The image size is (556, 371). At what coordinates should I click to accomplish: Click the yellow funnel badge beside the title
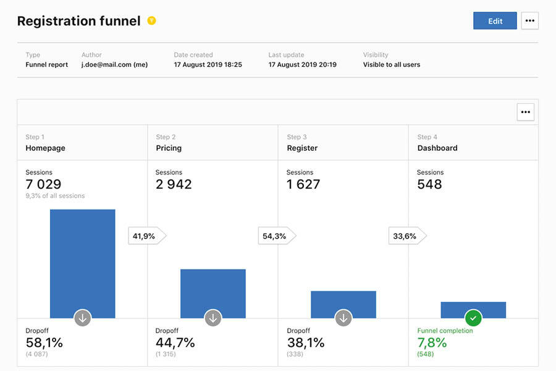[x=152, y=20]
